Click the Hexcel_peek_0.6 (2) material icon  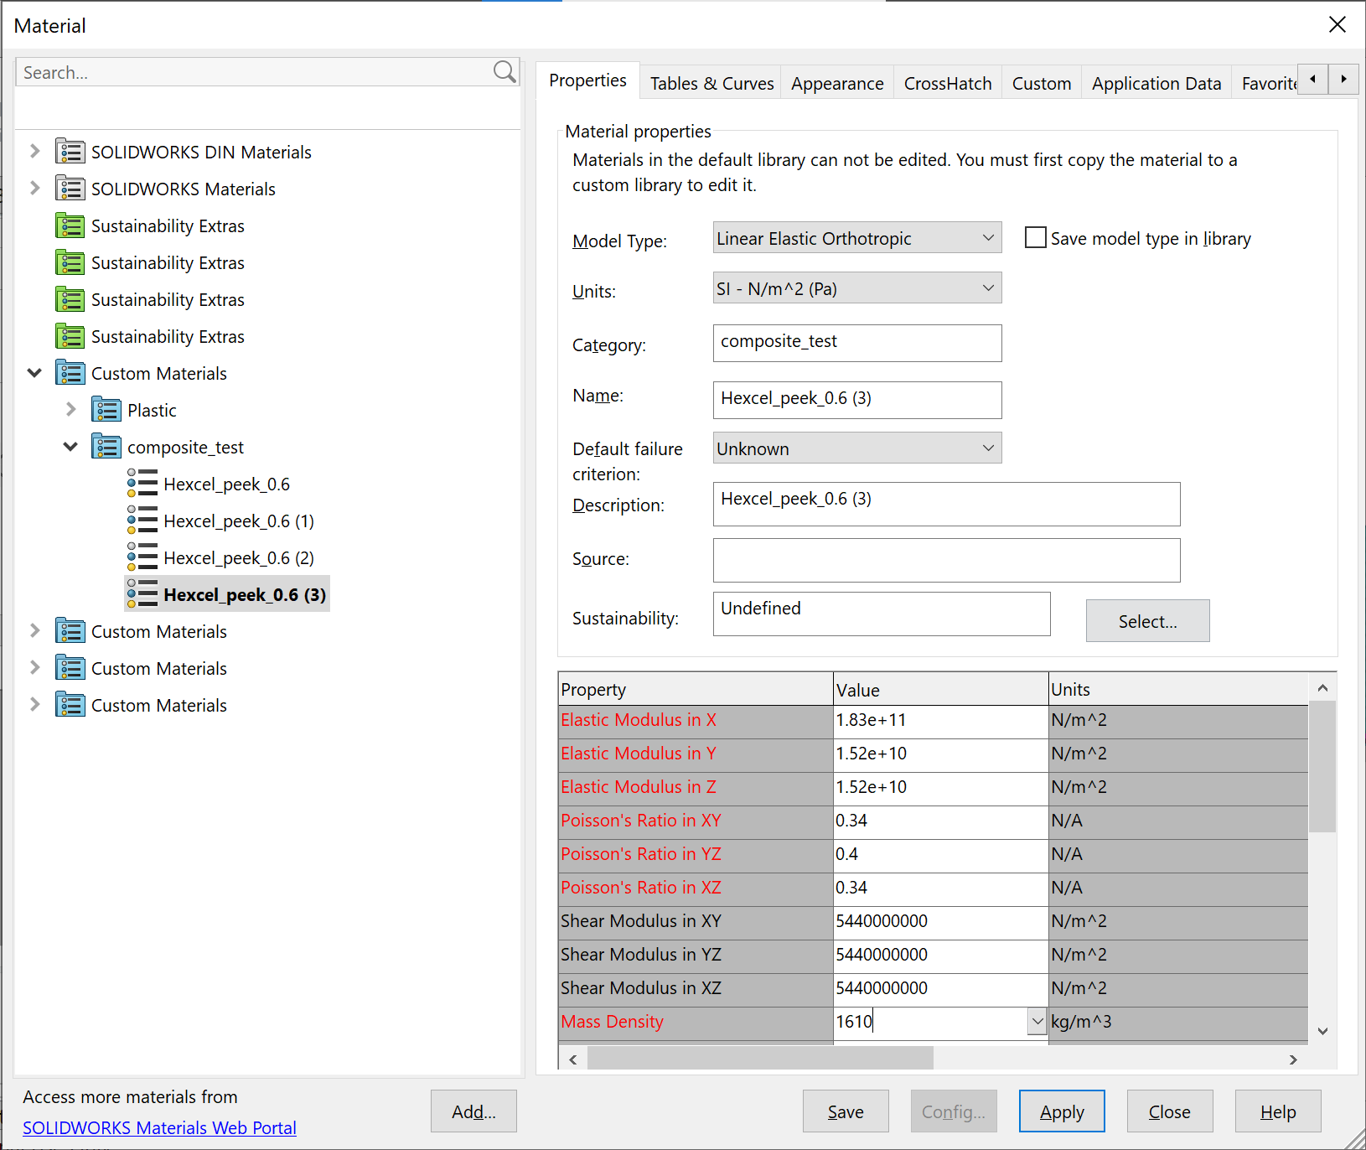click(142, 557)
